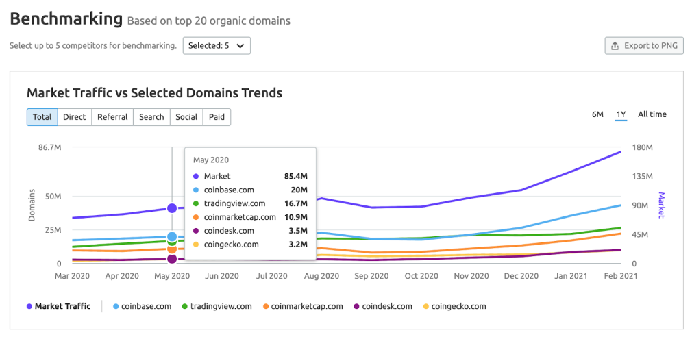692x337 pixels.
Task: Select the Paid traffic tab
Action: click(217, 117)
